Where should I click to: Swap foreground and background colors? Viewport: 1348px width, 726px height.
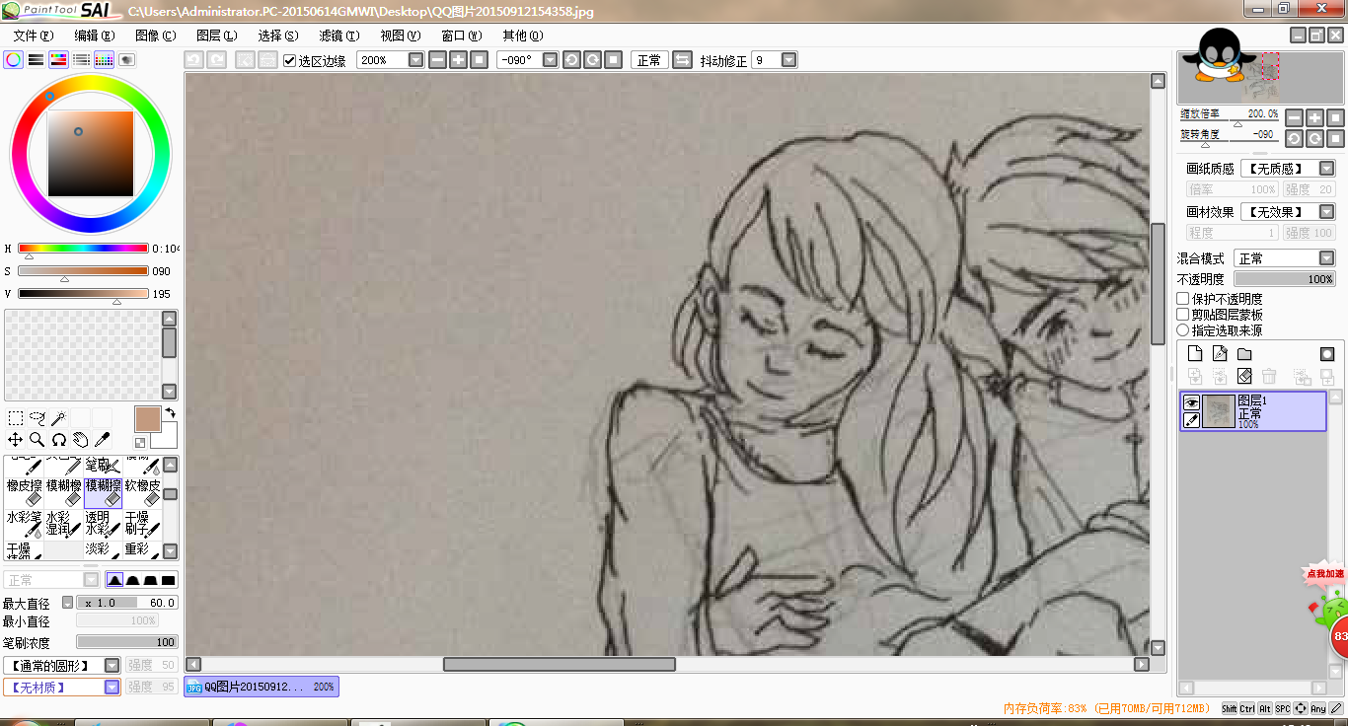(x=170, y=412)
